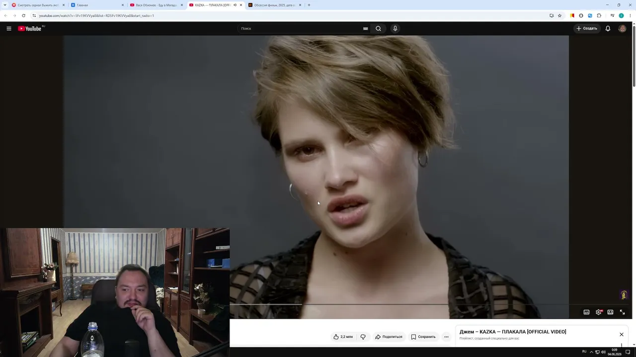This screenshot has width=636, height=357.
Task: Open the taskbar volume control
Action: coord(603,352)
